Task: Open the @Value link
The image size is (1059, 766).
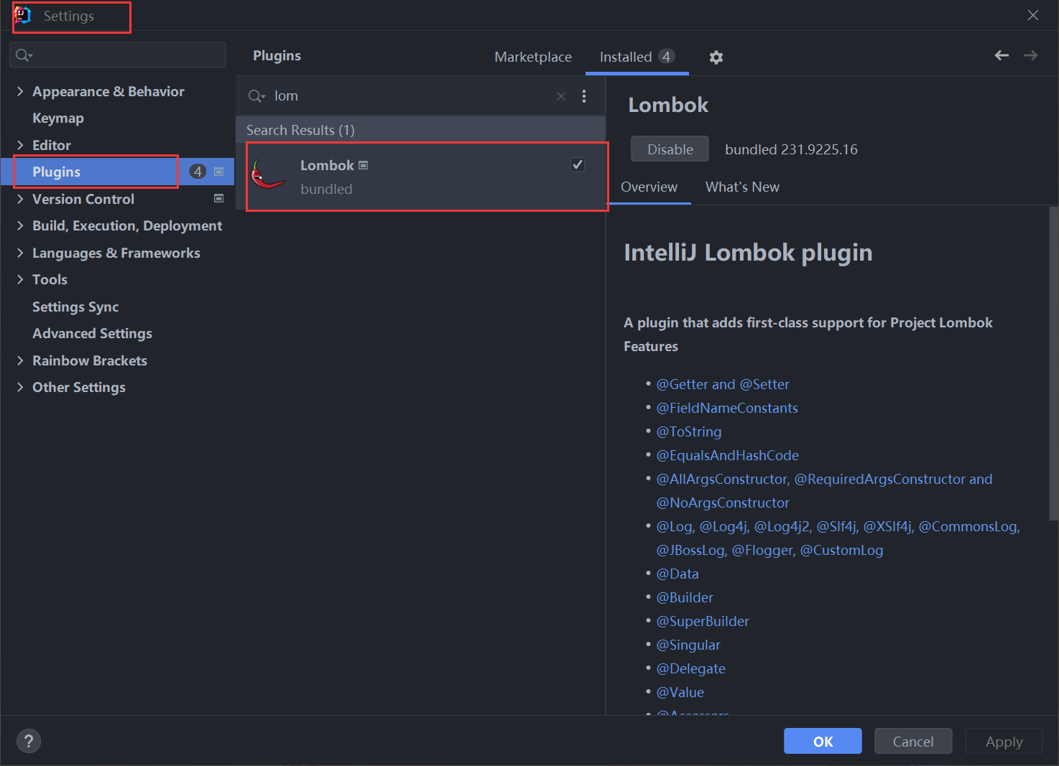Action: point(680,692)
